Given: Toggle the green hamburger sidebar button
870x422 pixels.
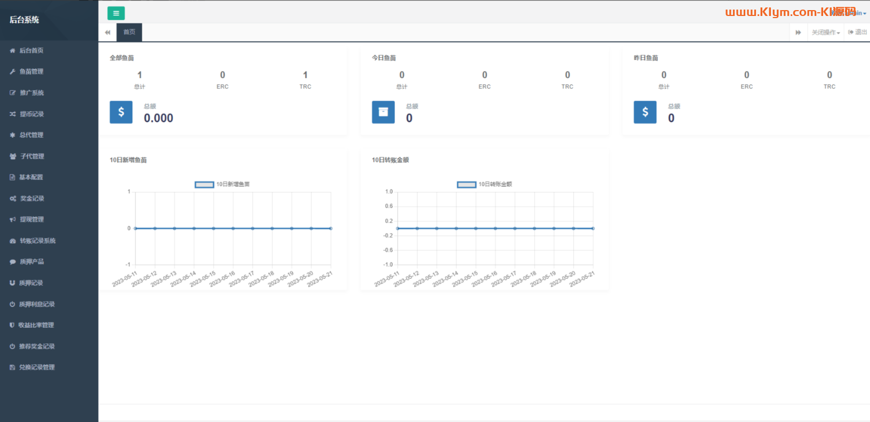Looking at the screenshot, I should click(x=116, y=13).
